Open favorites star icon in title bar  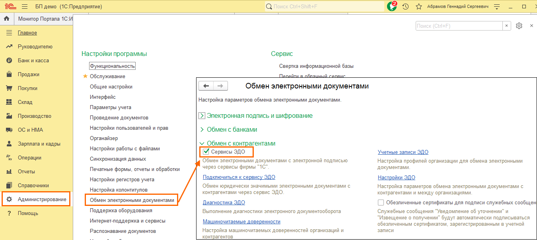418,7
